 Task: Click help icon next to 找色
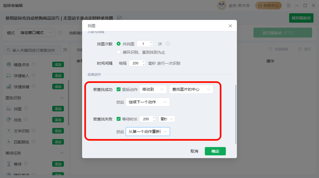coord(26,119)
